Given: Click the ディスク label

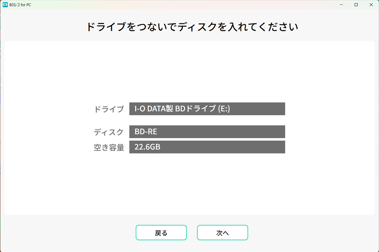Looking at the screenshot, I should click(x=109, y=132).
